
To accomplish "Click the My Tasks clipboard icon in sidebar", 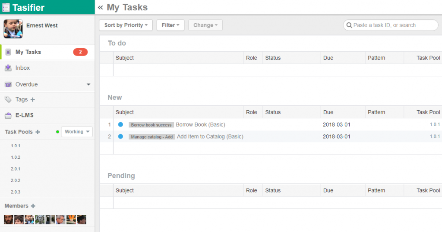I will pyautogui.click(x=8, y=52).
